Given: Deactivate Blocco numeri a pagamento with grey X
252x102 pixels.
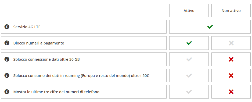Looking at the screenshot, I should 231,43.
